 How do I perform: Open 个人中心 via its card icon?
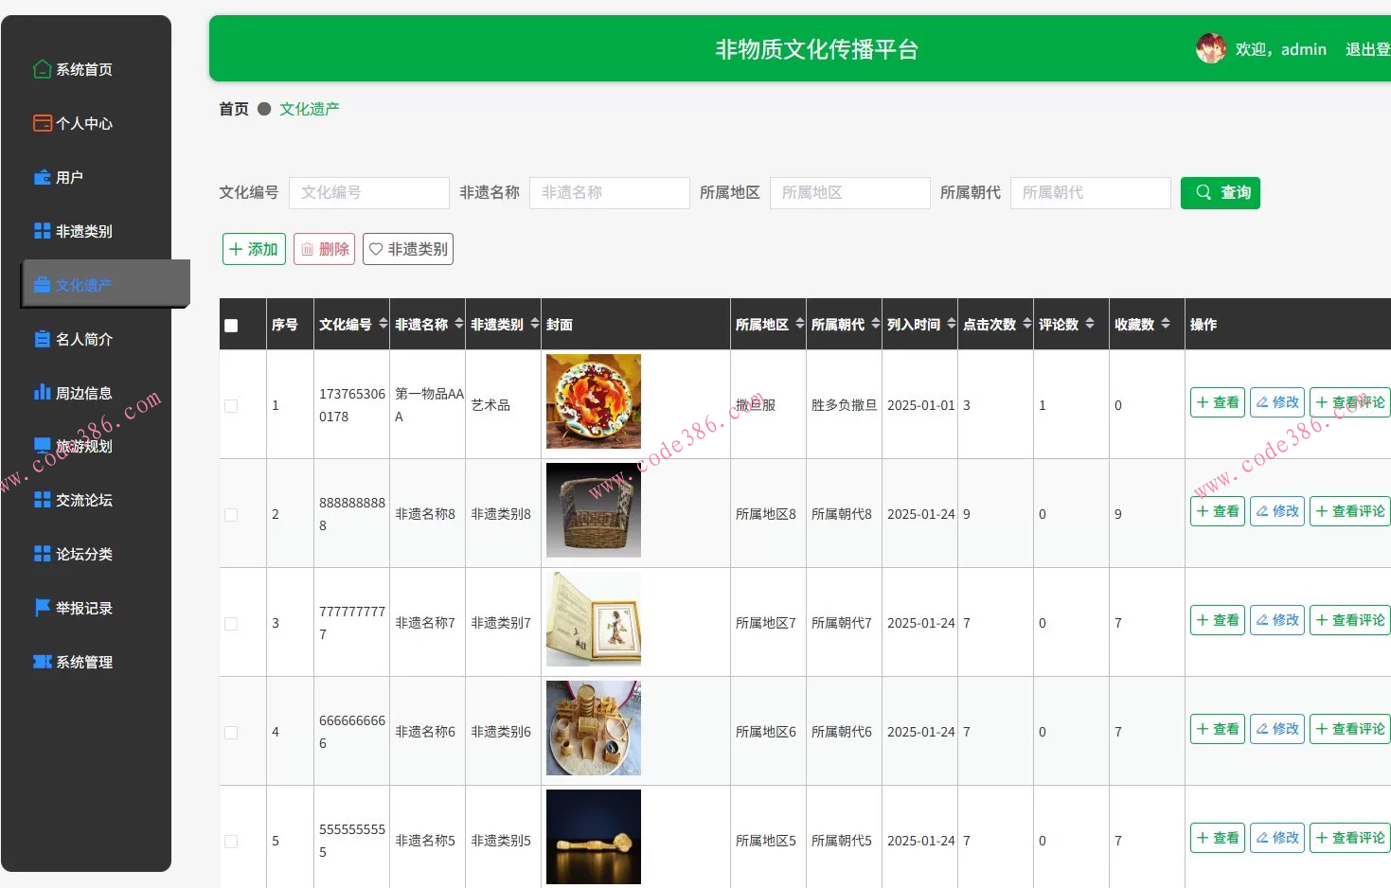(42, 122)
